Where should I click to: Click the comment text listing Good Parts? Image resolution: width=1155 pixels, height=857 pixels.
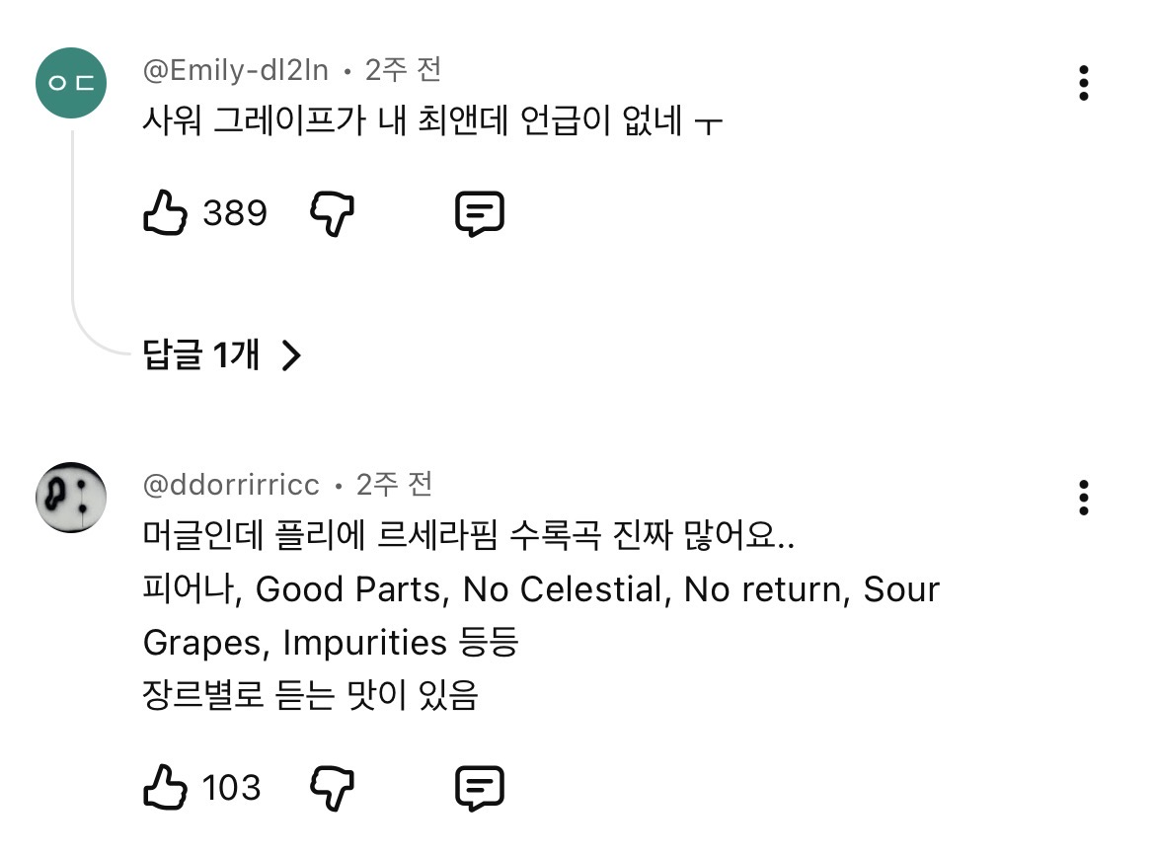pos(541,590)
